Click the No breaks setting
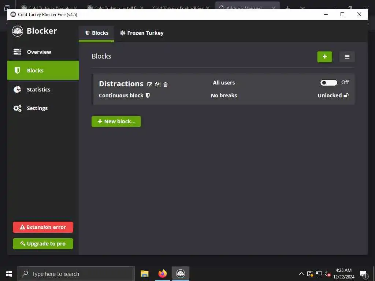 [224, 95]
